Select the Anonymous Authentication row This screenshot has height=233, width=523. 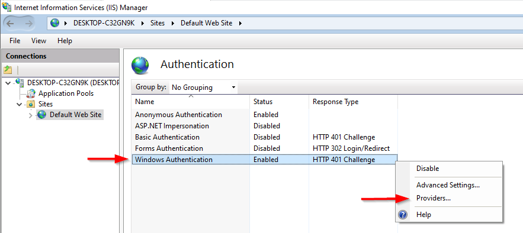click(265, 115)
